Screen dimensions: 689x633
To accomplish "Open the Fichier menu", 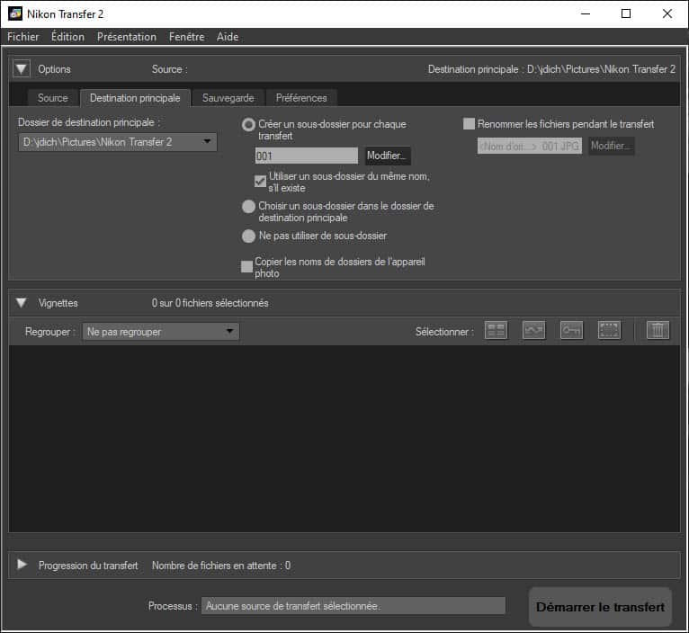I will [22, 37].
